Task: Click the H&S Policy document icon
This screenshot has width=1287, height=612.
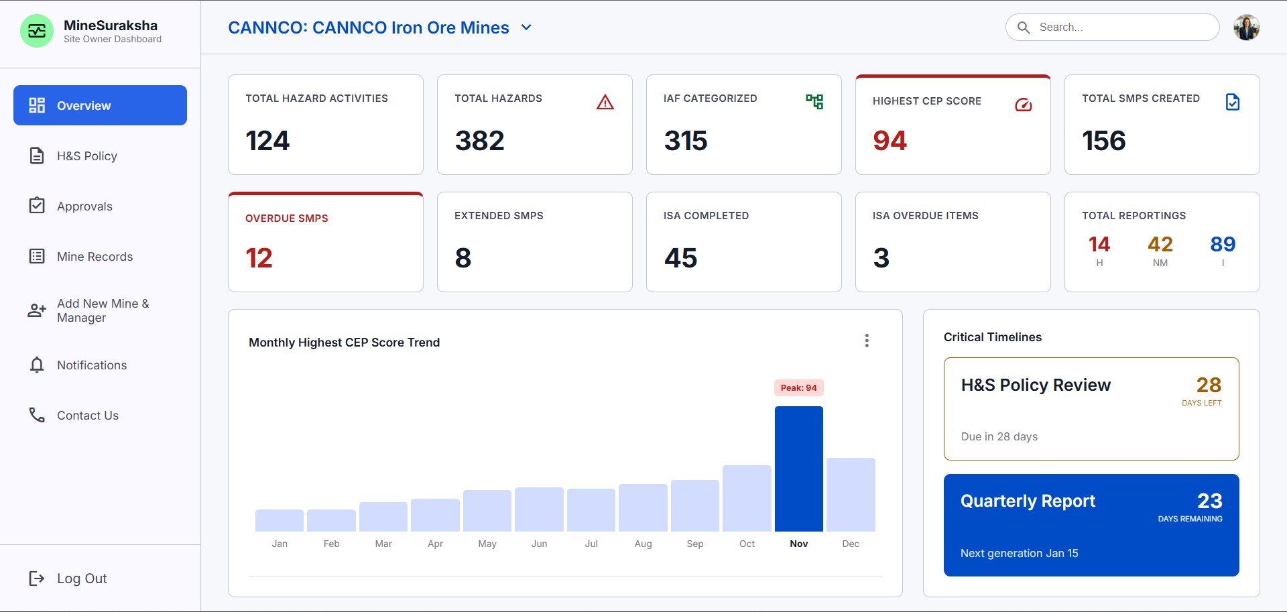Action: tap(37, 156)
